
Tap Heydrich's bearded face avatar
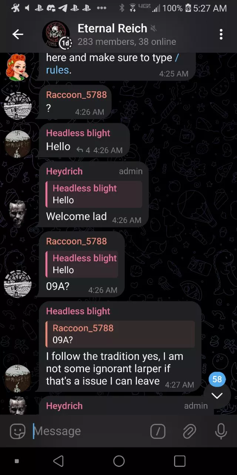[18, 213]
